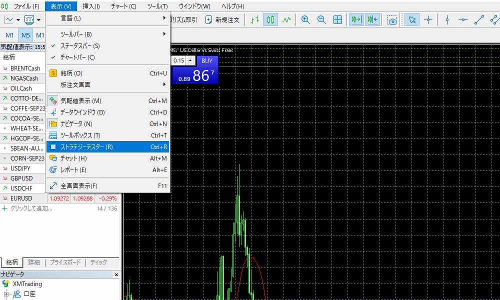Viewport: 500px width, 300px height.
Task: Click the lot volume up arrow
Action: click(190, 60)
